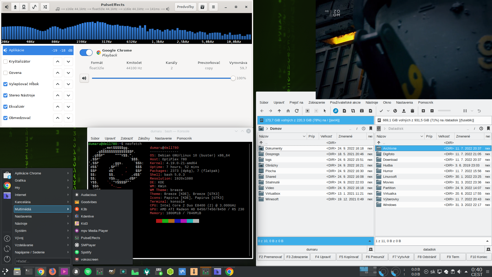Click the home directory toolbar icon
The image size is (492, 277).
(x=288, y=111)
